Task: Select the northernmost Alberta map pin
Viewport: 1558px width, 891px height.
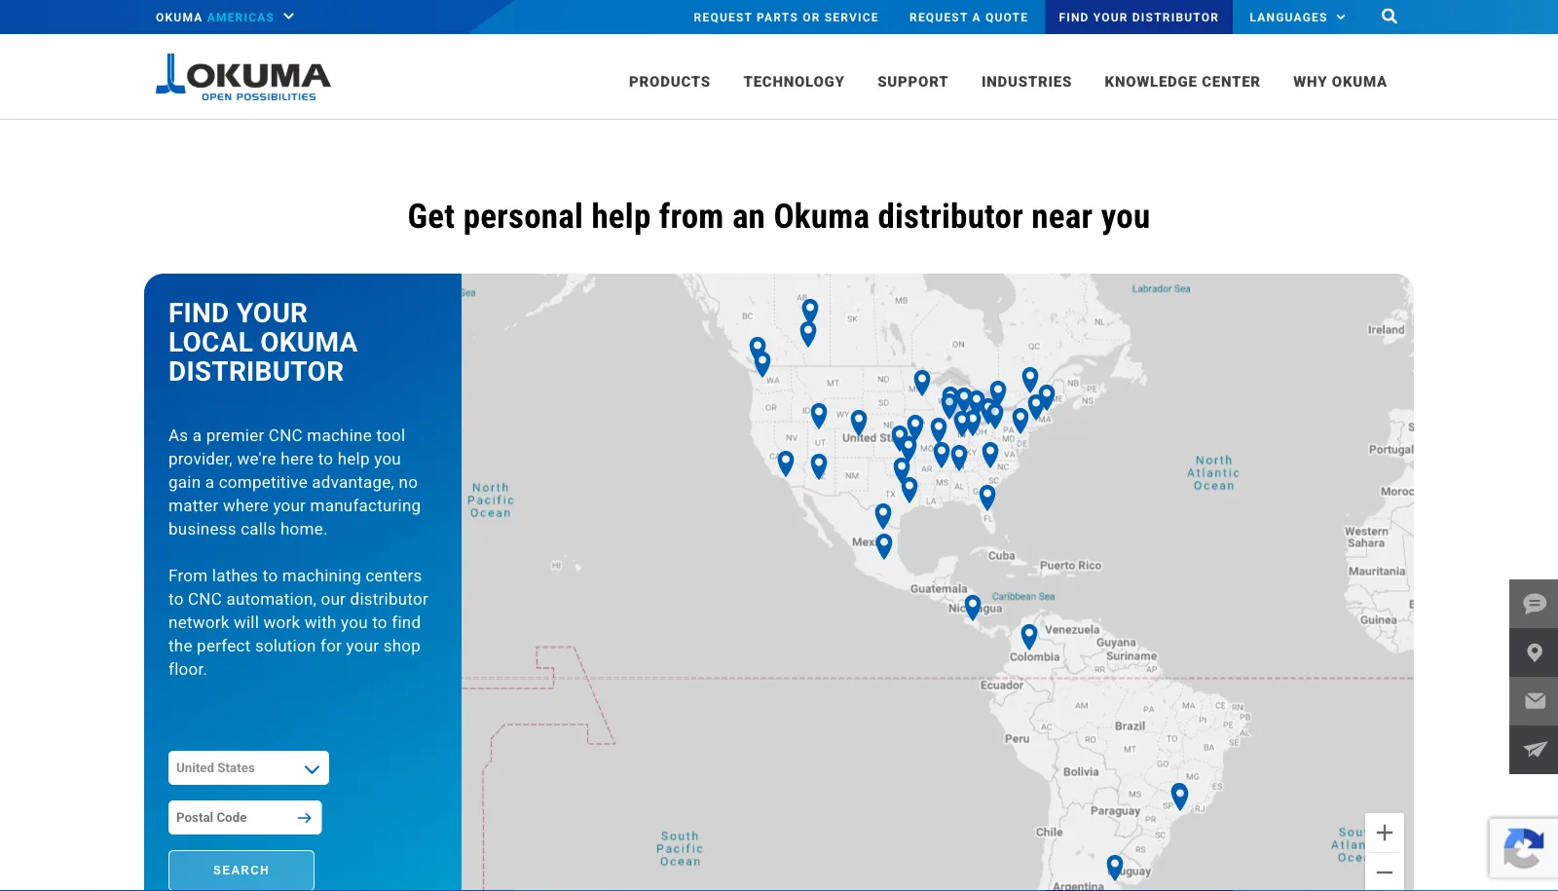Action: pyautogui.click(x=810, y=311)
